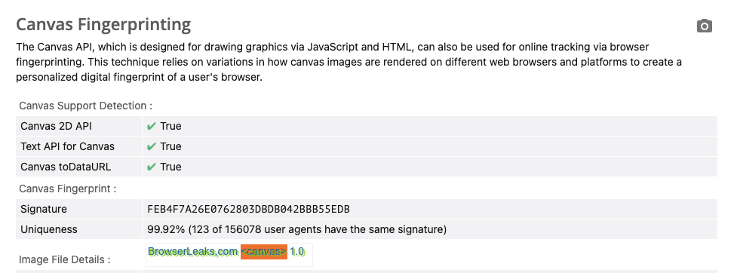Select the signature hash value
The width and height of the screenshot is (734, 273).
pos(249,210)
